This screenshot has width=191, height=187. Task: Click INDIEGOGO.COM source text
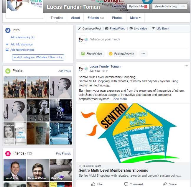point(90,166)
